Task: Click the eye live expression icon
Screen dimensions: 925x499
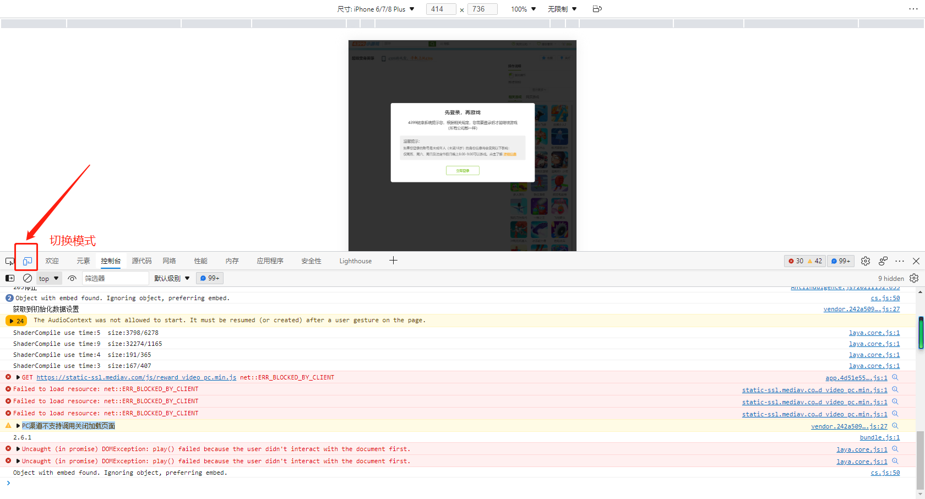Action: point(72,278)
